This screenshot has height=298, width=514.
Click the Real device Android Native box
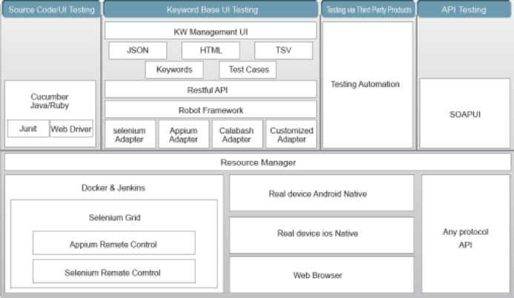(321, 193)
